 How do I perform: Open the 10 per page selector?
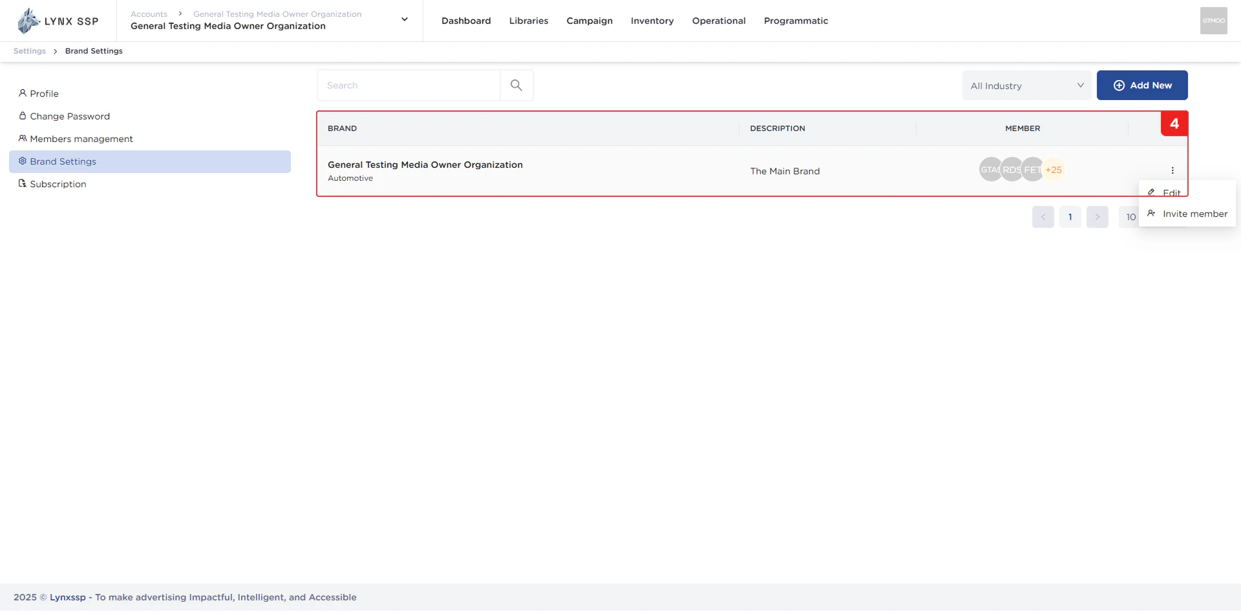(x=1129, y=217)
